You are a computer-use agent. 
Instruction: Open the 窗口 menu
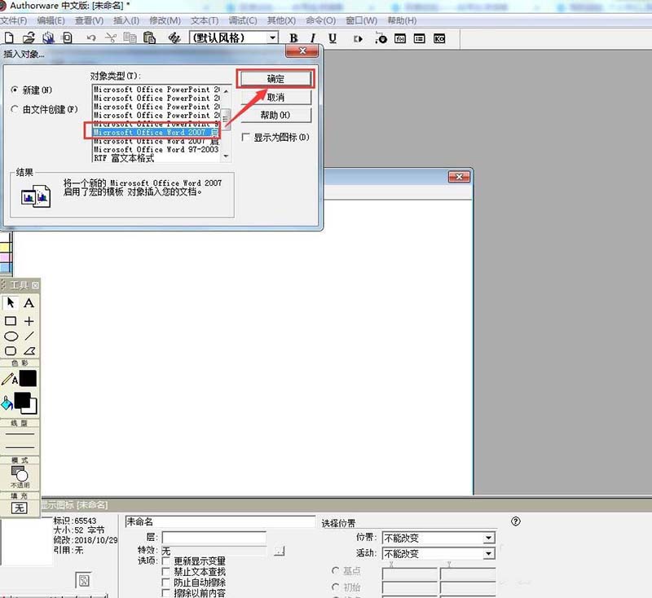(361, 20)
